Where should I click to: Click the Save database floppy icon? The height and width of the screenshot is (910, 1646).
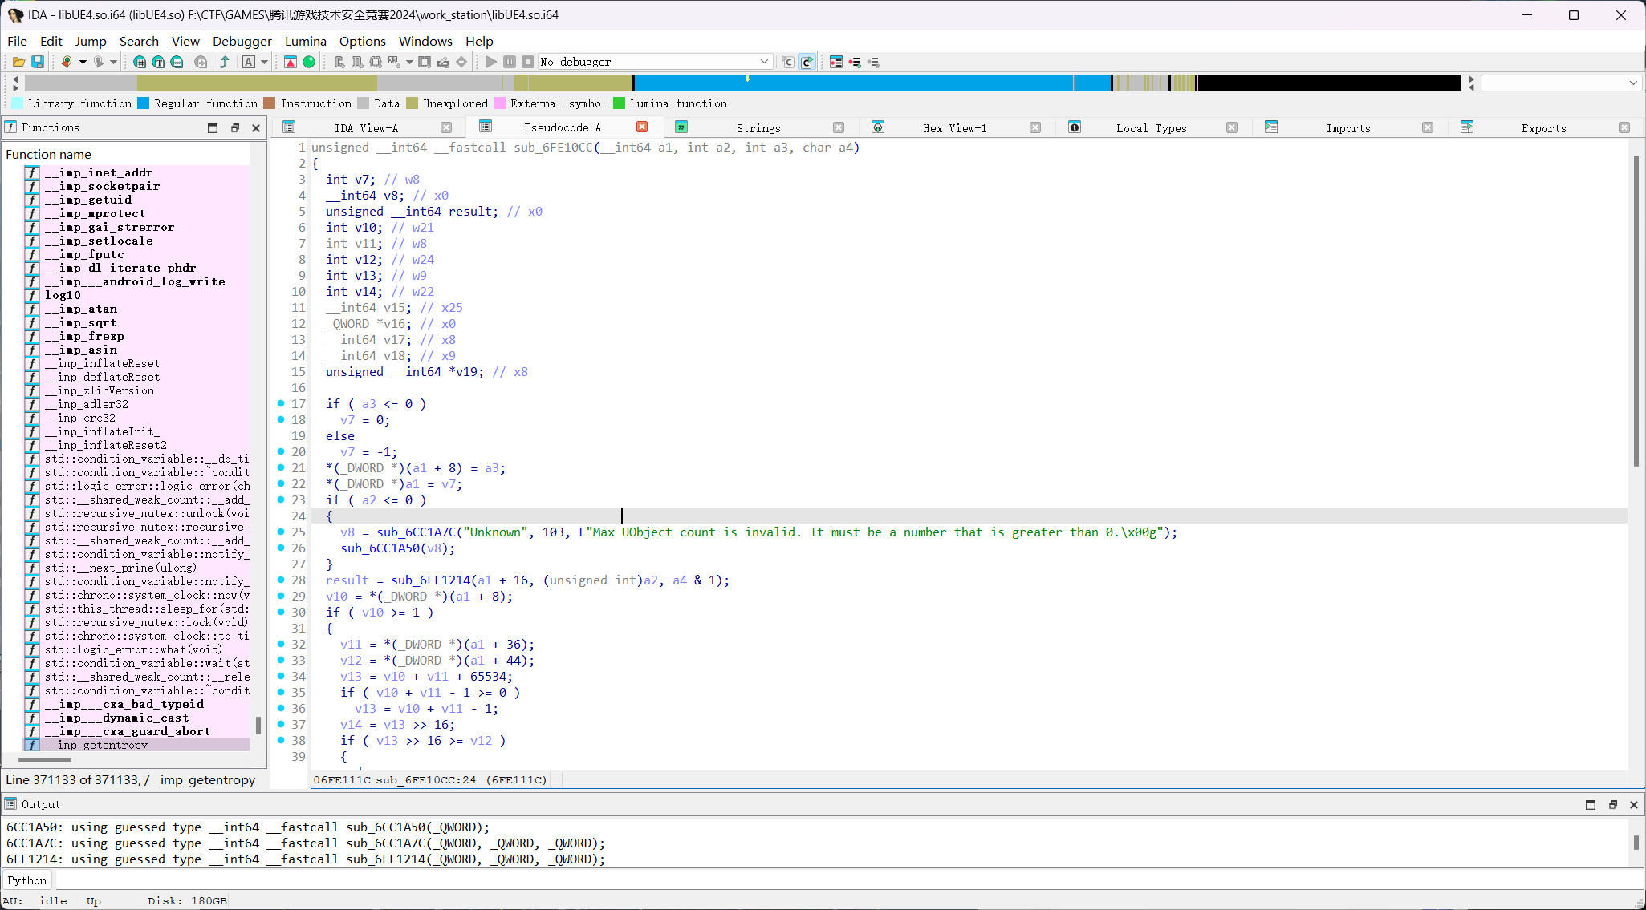click(x=37, y=62)
